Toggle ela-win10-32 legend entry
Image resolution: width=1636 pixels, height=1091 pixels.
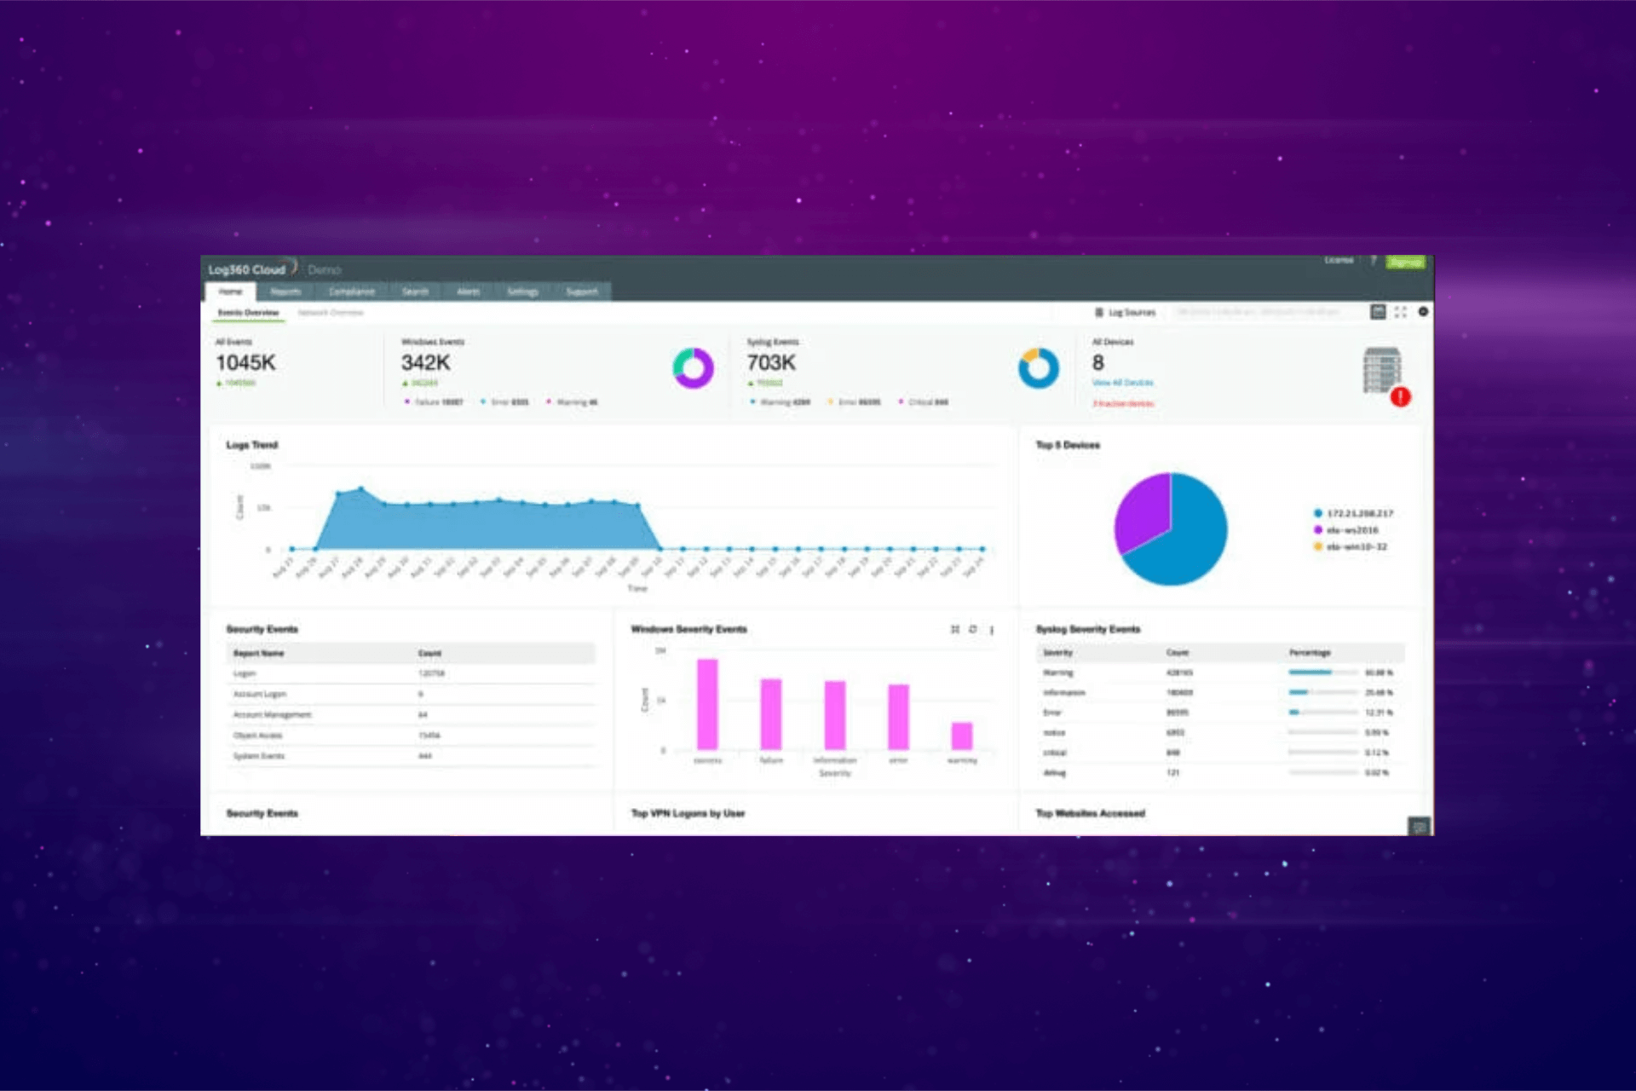click(x=1350, y=546)
